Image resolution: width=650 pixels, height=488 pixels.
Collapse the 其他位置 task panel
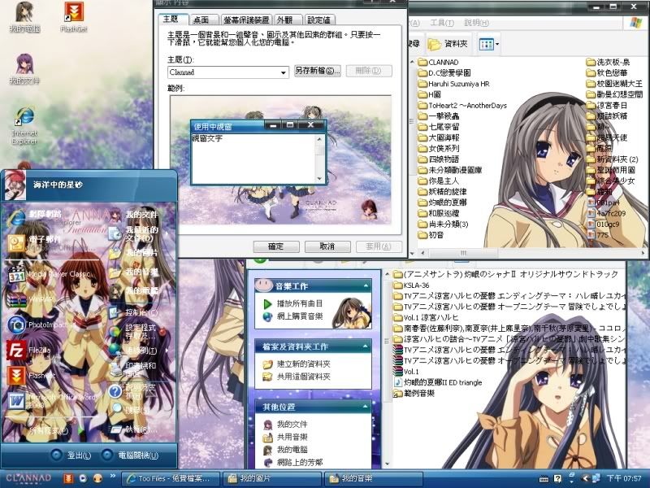[366, 407]
